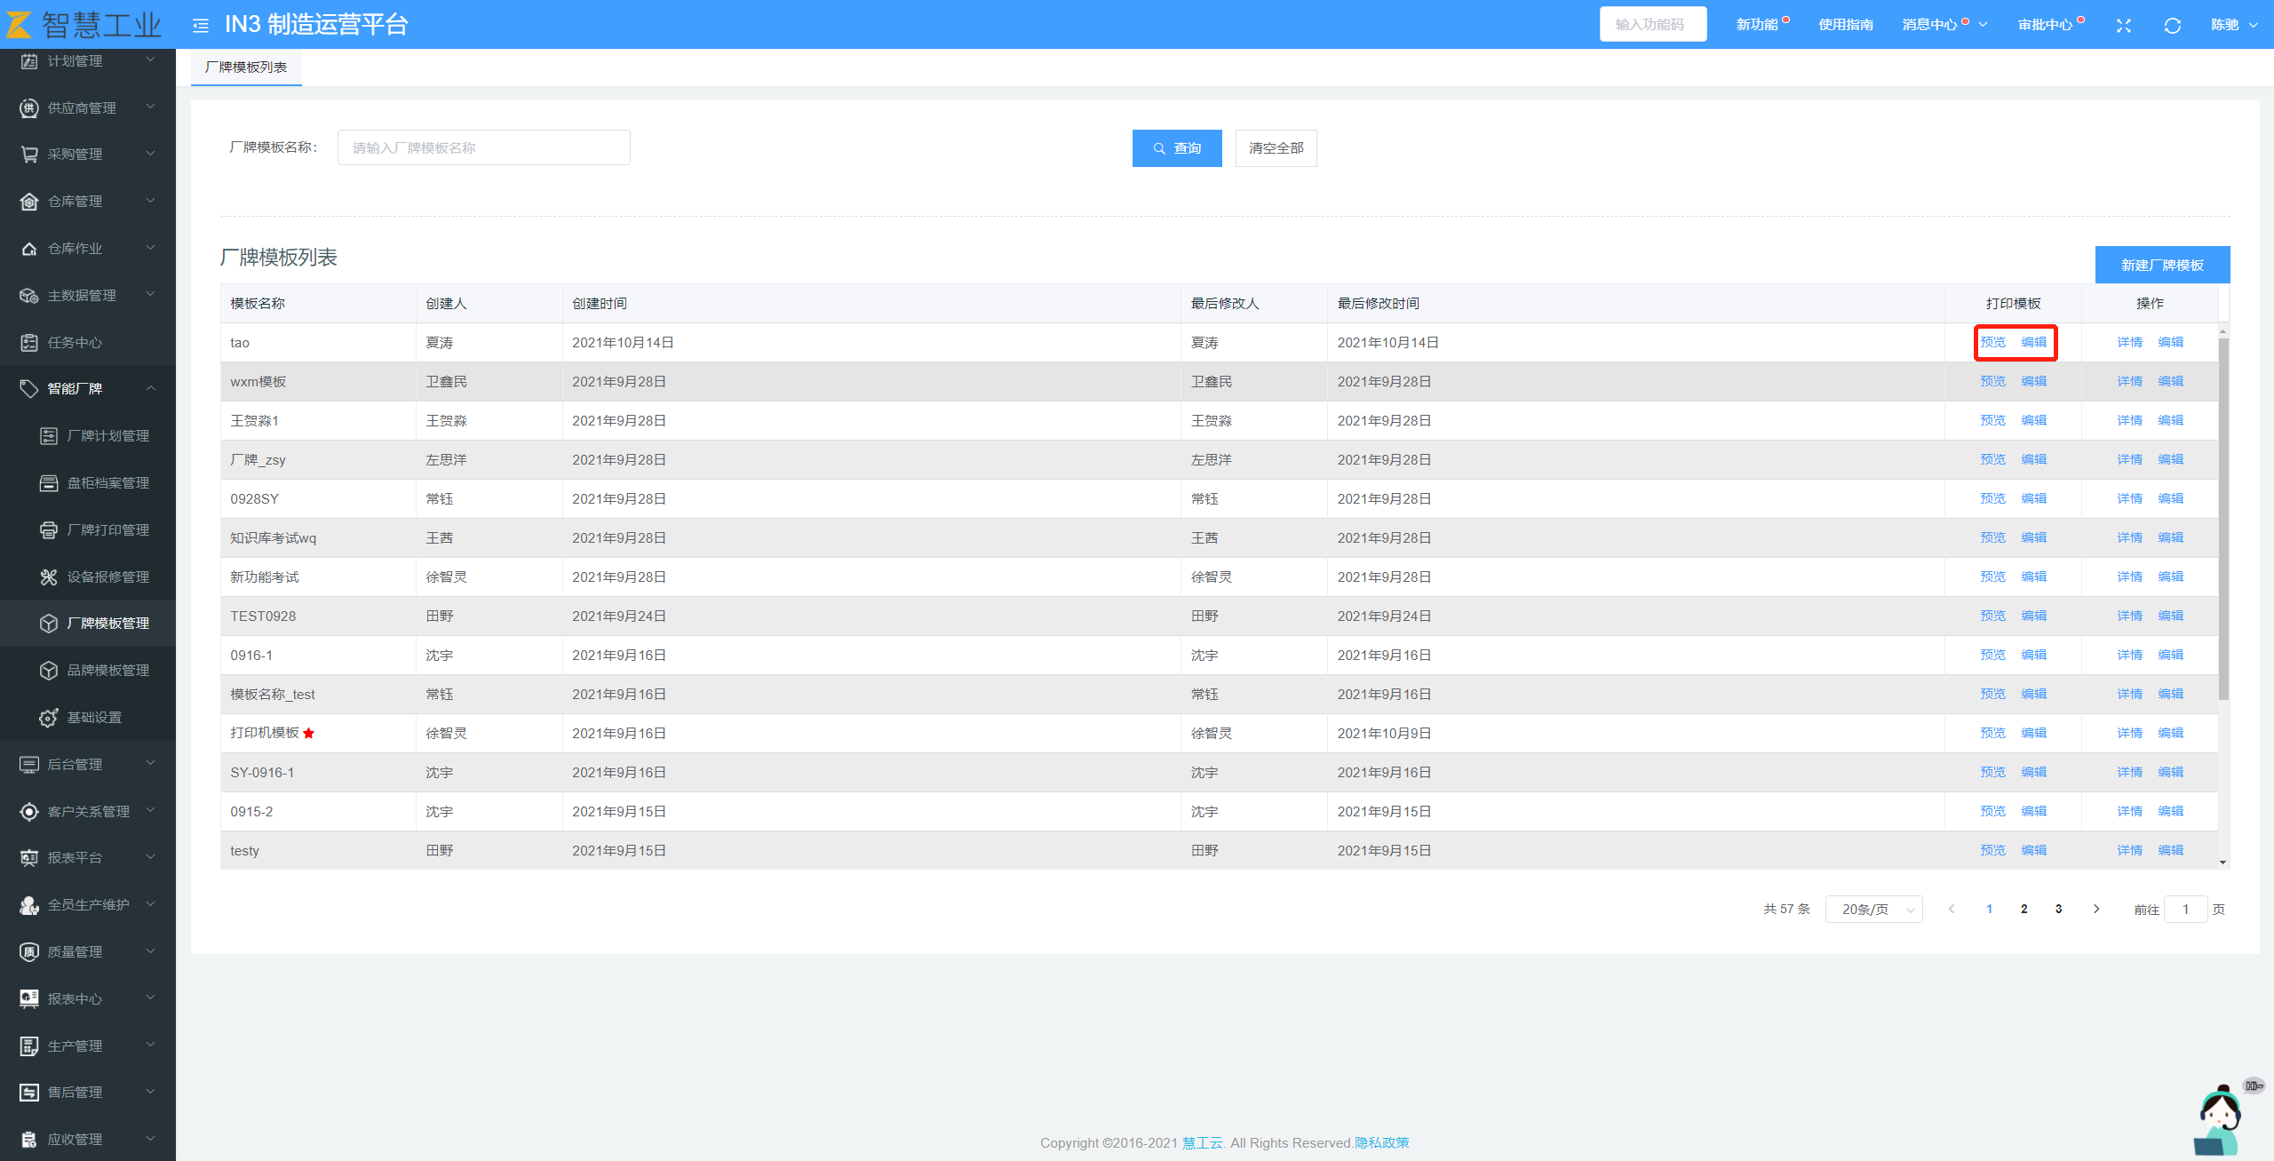Click 预览 for the tao template
This screenshot has height=1161, width=2274.
(x=1992, y=343)
